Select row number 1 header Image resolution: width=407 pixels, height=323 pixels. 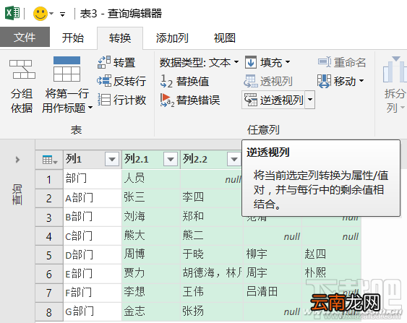tap(49, 179)
